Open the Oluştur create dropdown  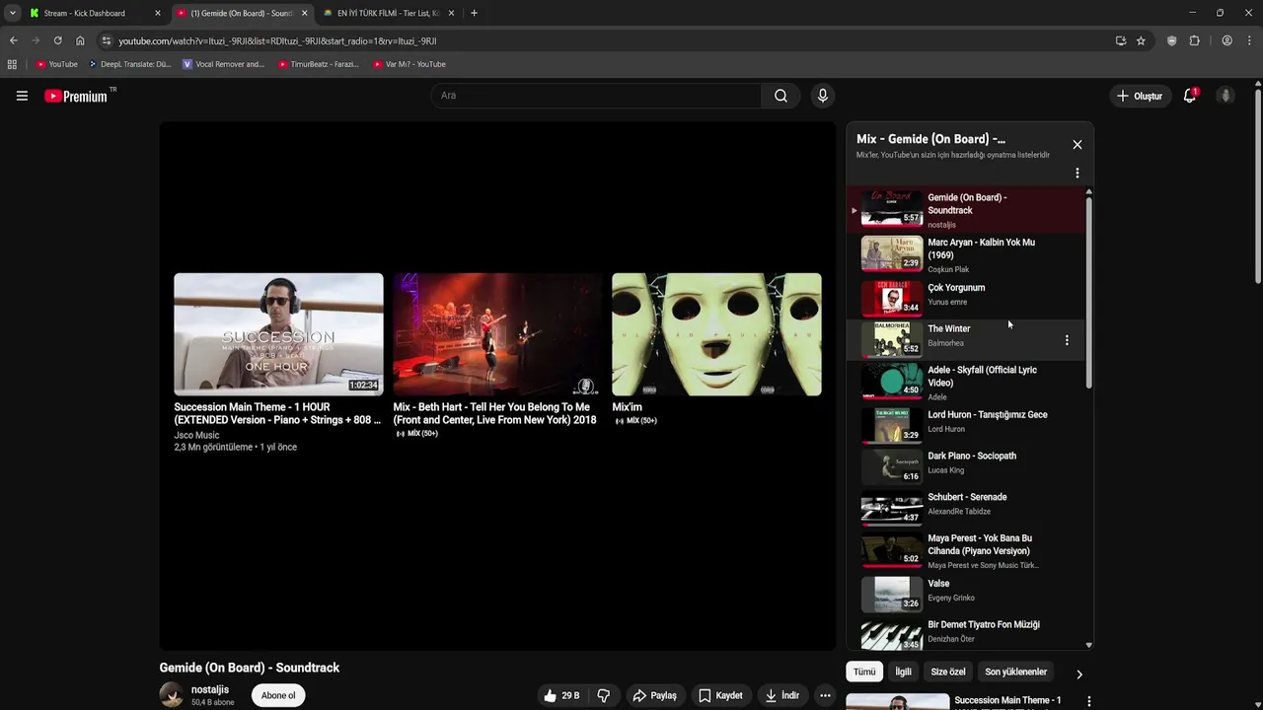click(x=1140, y=96)
